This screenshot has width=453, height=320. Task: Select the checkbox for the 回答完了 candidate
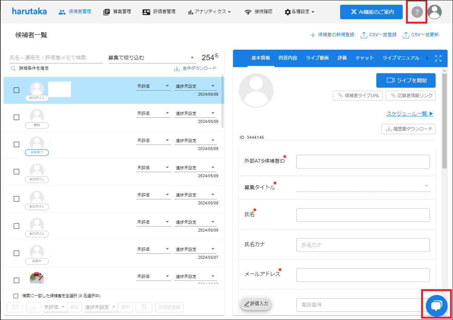coord(16,144)
